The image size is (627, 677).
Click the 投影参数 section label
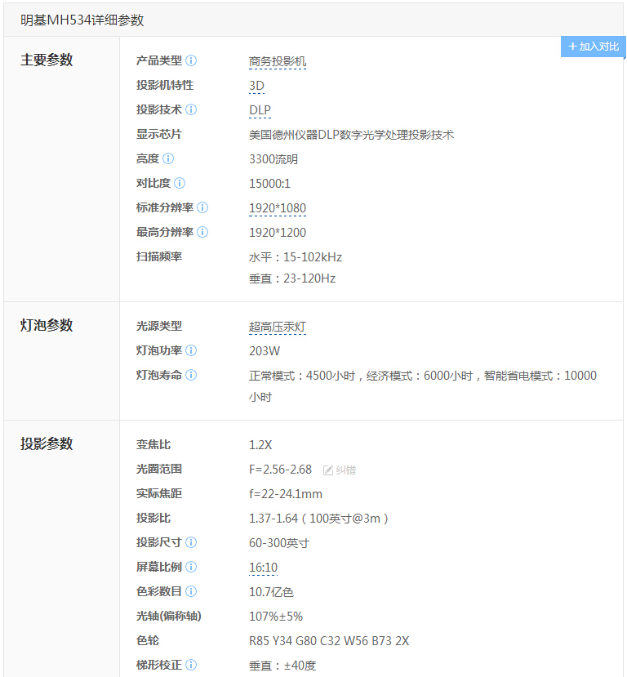(x=47, y=443)
